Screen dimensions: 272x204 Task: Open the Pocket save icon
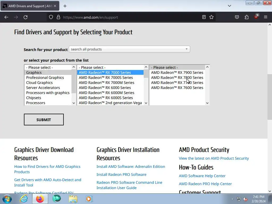pyautogui.click(x=237, y=17)
